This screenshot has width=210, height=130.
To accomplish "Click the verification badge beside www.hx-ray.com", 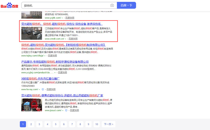I will (x=43, y=90).
